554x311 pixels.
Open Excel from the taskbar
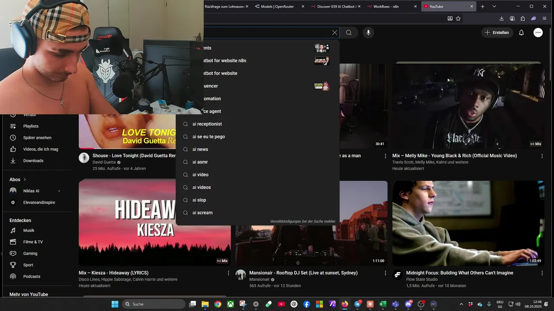[x=383, y=304]
